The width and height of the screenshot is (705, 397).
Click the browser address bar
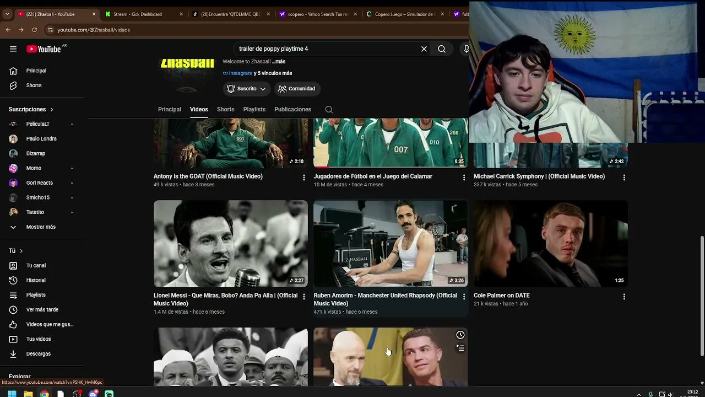tap(253, 30)
